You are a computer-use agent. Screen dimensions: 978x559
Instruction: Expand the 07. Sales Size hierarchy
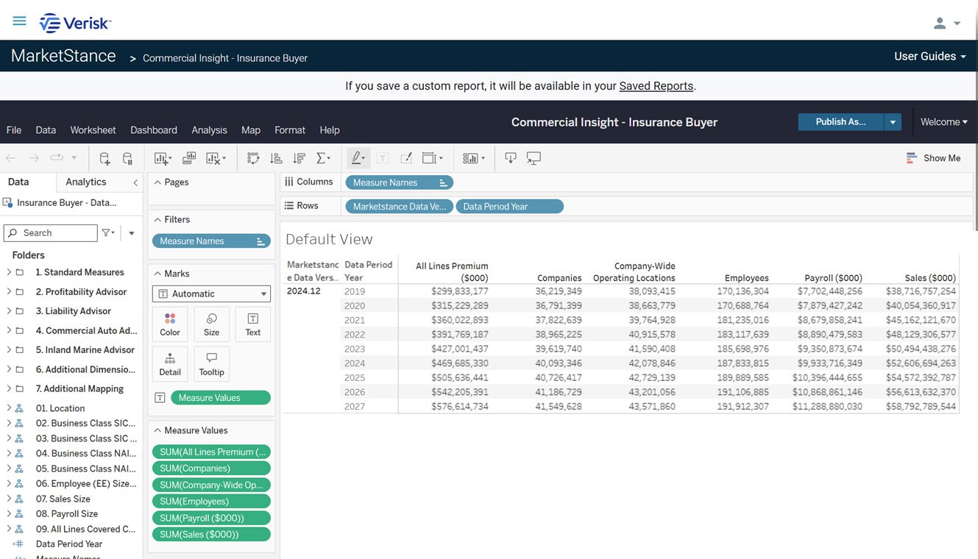click(9, 499)
